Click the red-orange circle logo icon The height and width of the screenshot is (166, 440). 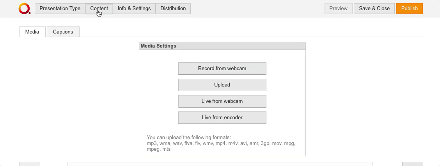(24, 9)
